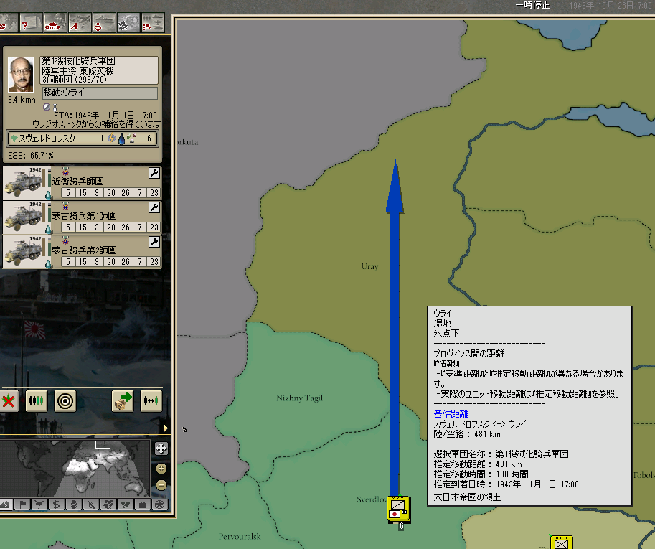Select the 蒙古騎兵第1師団 division row

pos(83,217)
